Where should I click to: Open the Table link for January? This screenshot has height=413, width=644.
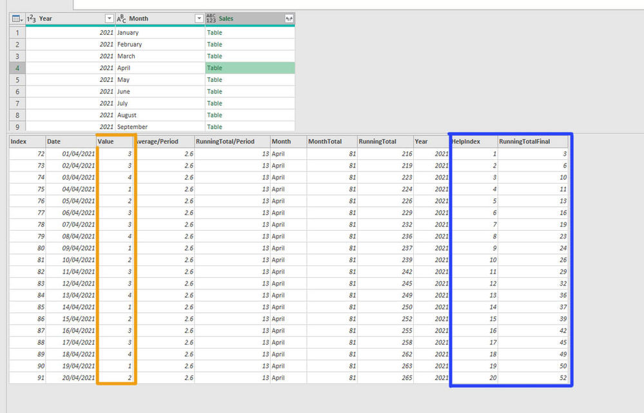point(215,32)
